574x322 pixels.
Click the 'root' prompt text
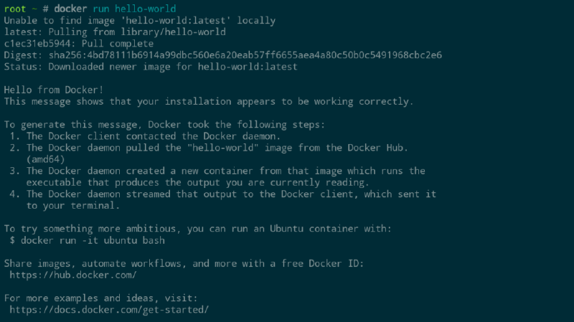(16, 9)
